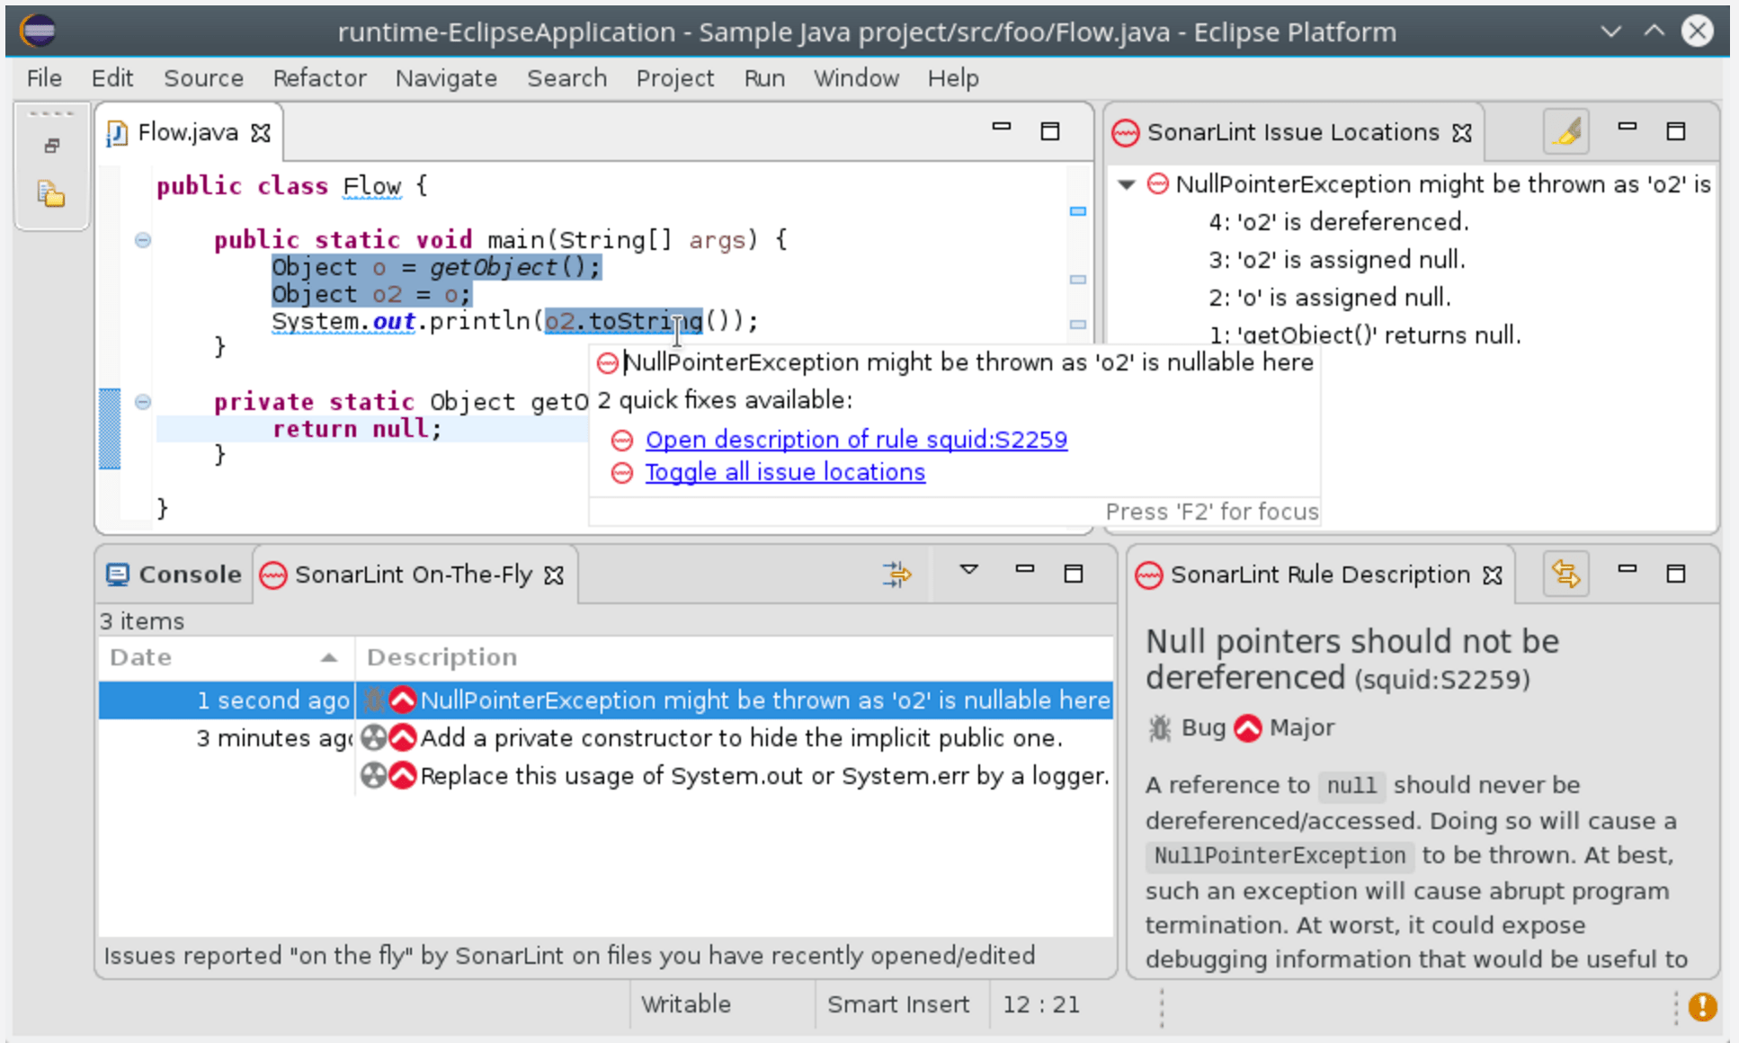This screenshot has height=1043, width=1739.
Task: Click the link-with-editor icon in Rule Description panel
Action: point(1565,574)
